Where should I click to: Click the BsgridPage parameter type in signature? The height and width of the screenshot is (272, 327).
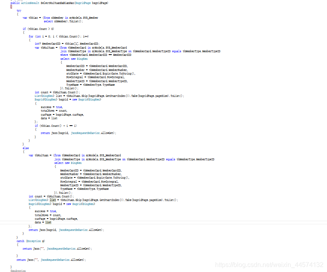click(83, 3)
